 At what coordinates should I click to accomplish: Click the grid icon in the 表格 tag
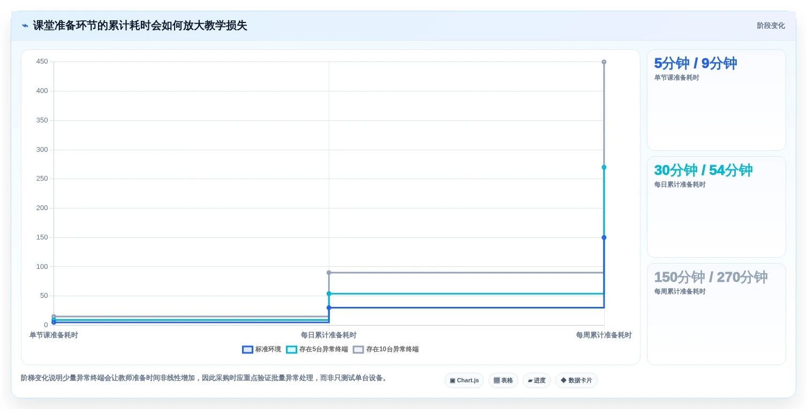pyautogui.click(x=496, y=381)
